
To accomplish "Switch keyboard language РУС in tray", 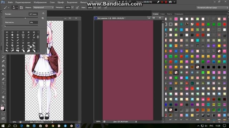I will click(211, 126).
